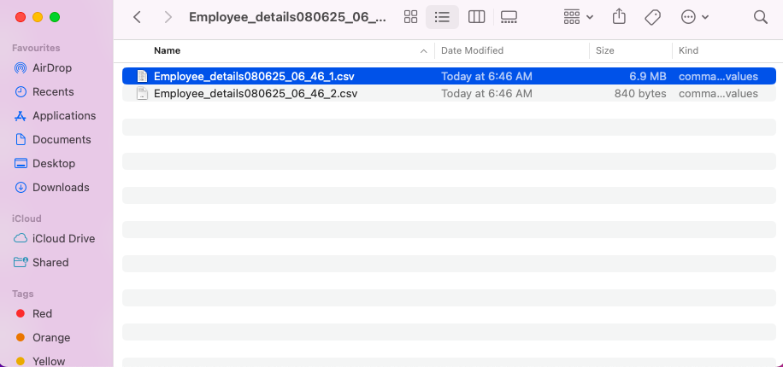Click the AirDrop sidebar icon
The image size is (783, 367).
(21, 67)
